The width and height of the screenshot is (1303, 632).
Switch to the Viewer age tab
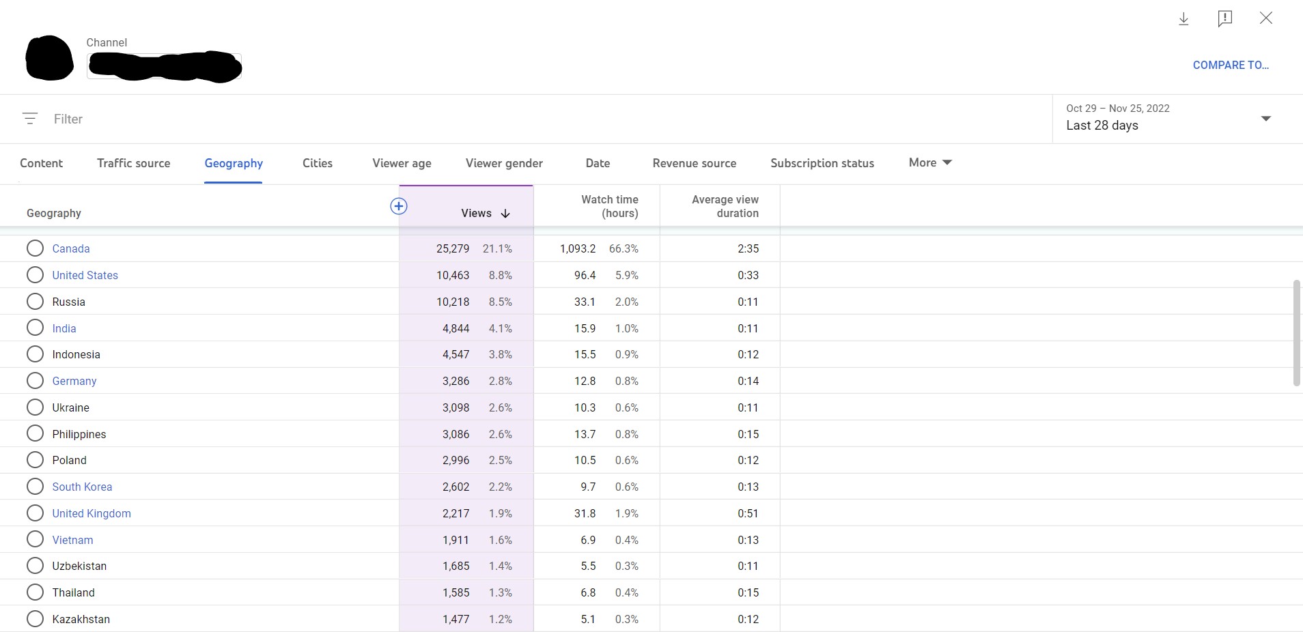402,163
